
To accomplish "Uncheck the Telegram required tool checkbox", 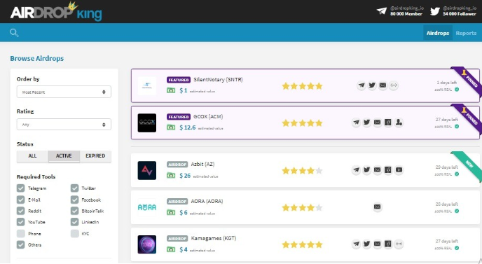I will click(x=20, y=188).
